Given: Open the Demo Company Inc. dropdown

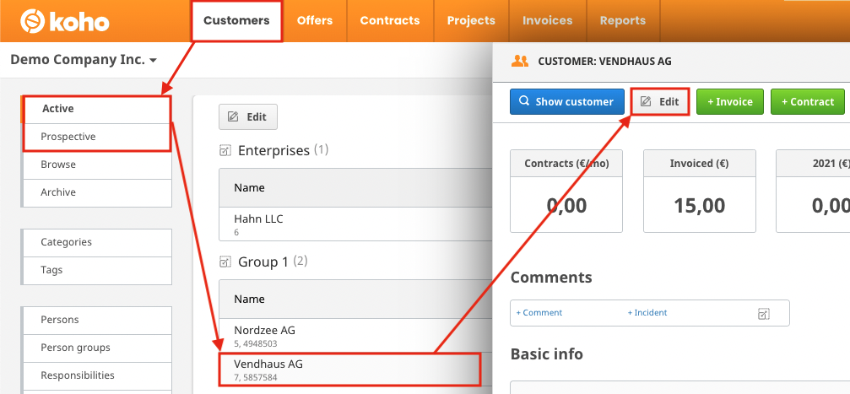Looking at the screenshot, I should pyautogui.click(x=84, y=60).
